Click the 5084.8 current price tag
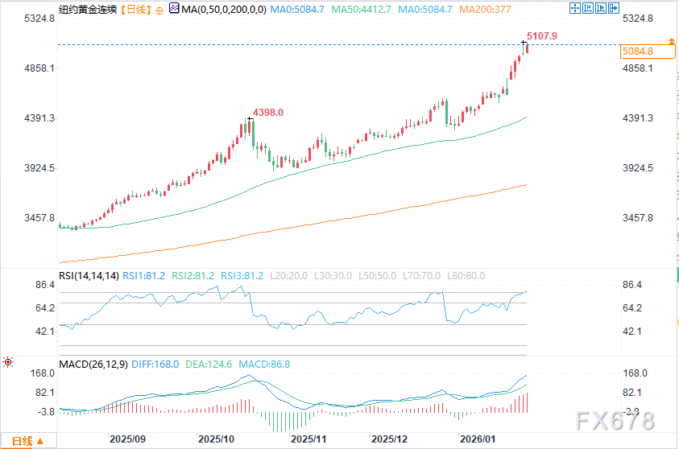The image size is (679, 449). (637, 51)
